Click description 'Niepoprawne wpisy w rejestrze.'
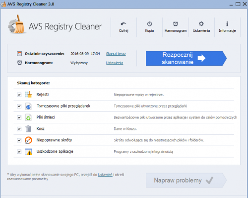Image resolution: width=248 pixels, height=198 pixels. (x=139, y=95)
